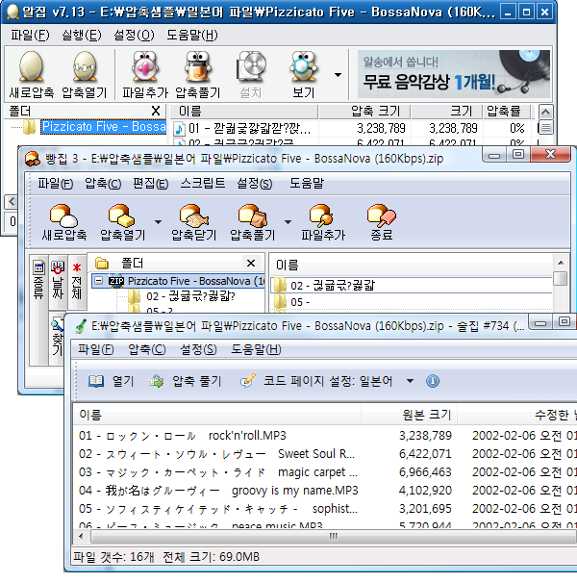Click 압축풀기 icon in 알집 toolbar
Screen dimensions: 577x583
(x=198, y=67)
